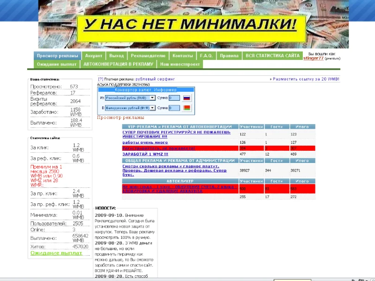Screen dimensions: 375x281
Task: Select the Аккаунт menu item
Action: (95, 55)
